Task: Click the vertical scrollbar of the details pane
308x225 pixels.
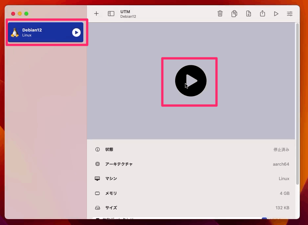Action: coord(298,104)
